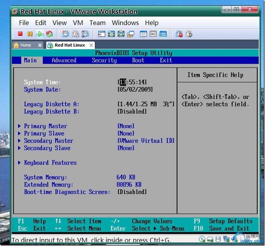Click the appliance view icon
The width and height of the screenshot is (265, 246).
click(x=153, y=34)
